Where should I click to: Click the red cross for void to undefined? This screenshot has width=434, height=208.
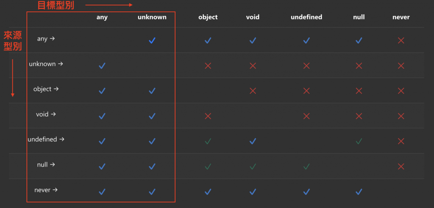pos(306,116)
